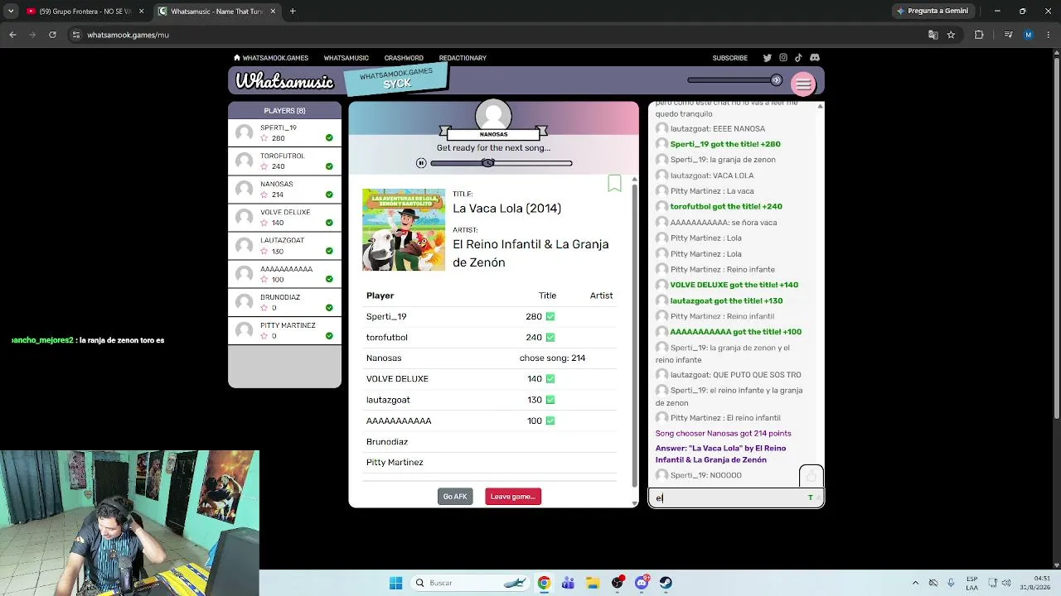This screenshot has width=1061, height=596.
Task: Click La Vaca Lola album cover
Action: pyautogui.click(x=404, y=229)
